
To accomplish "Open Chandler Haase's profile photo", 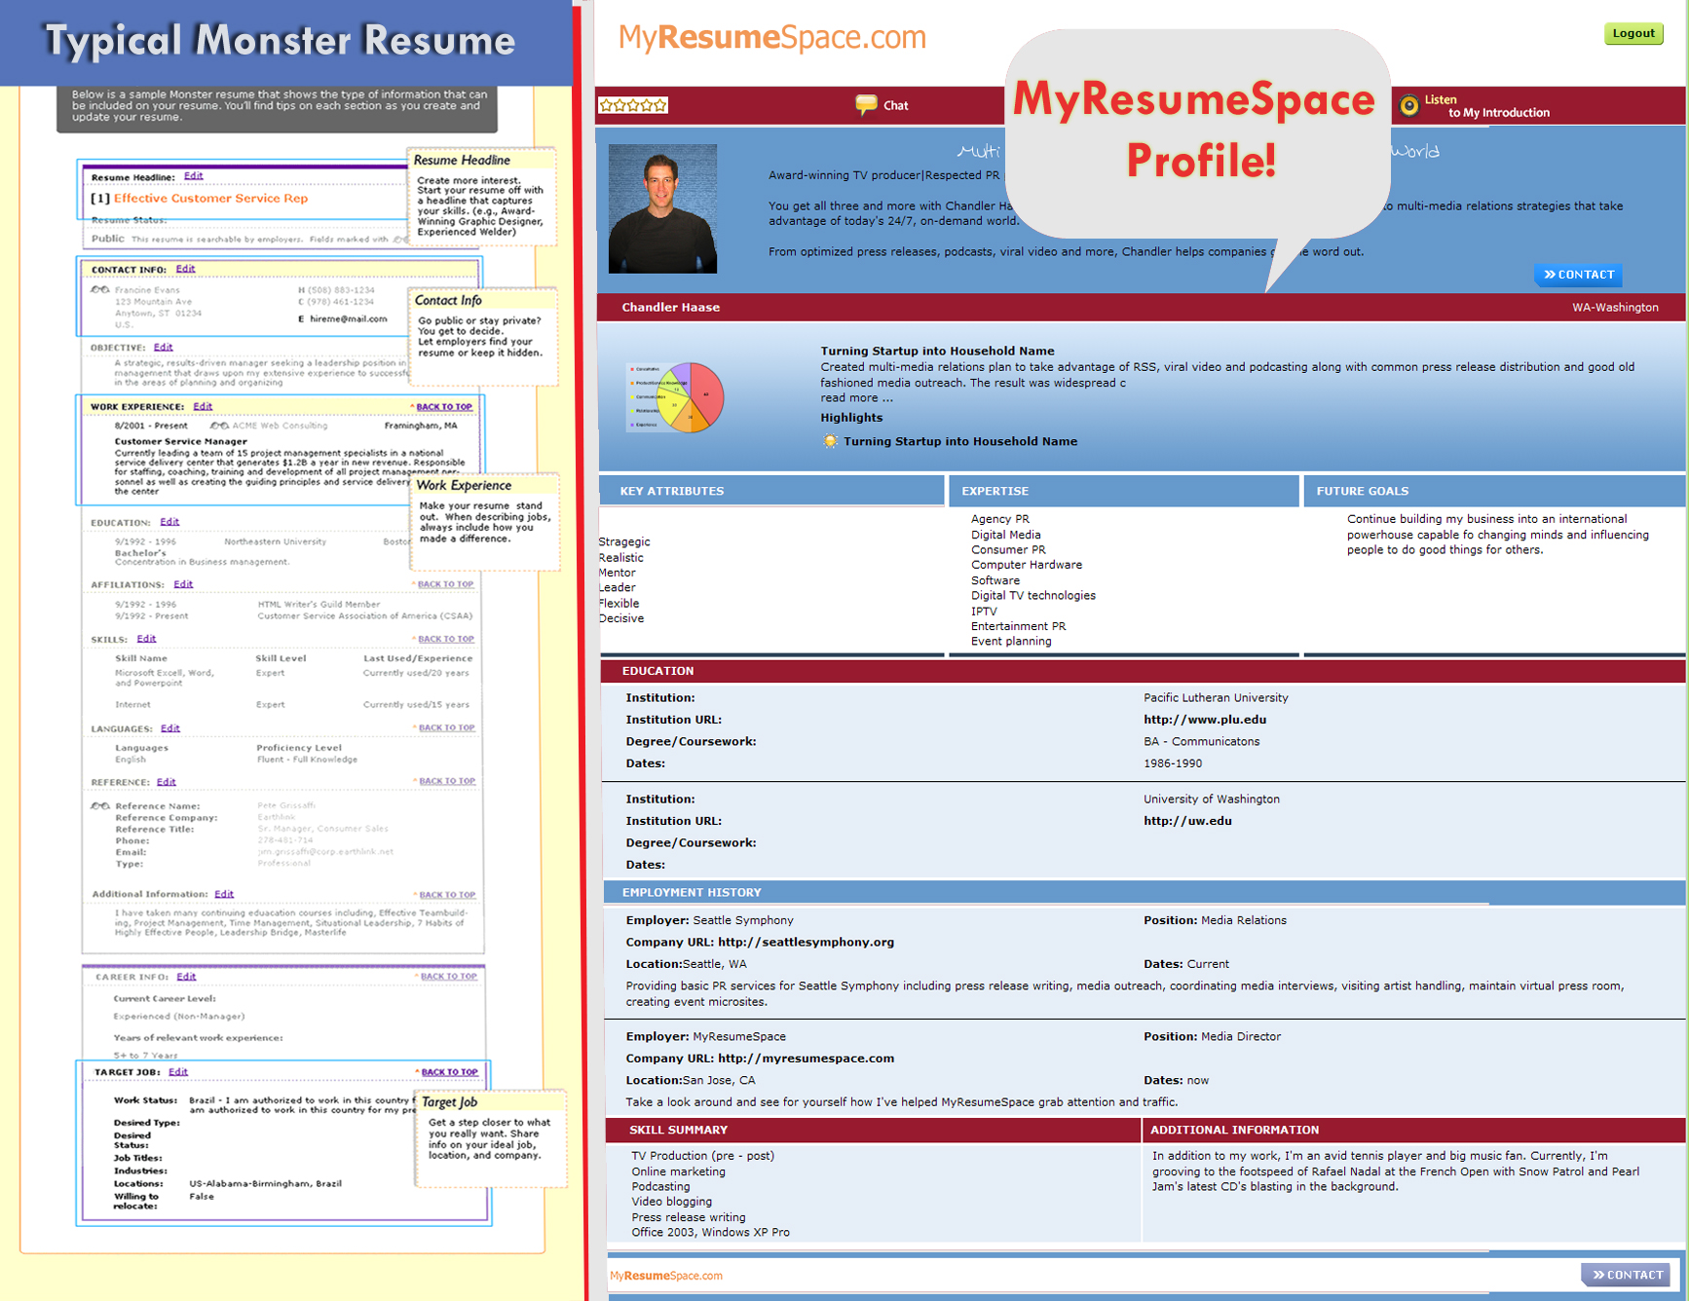I will [662, 208].
